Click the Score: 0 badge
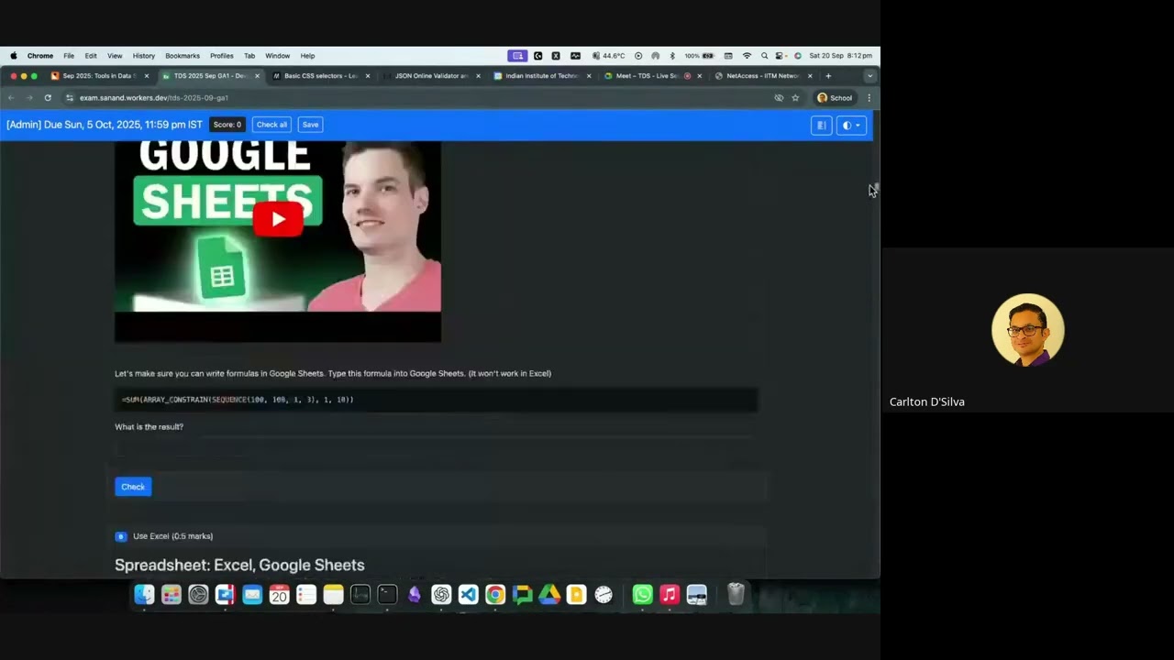Screen dimensions: 1174x660 pyautogui.click(x=227, y=125)
